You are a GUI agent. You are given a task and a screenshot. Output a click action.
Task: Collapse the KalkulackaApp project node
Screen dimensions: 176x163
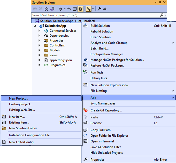tap(35, 26)
